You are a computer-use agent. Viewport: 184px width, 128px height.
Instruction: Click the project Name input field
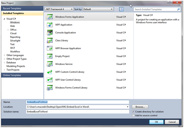click(x=78, y=102)
